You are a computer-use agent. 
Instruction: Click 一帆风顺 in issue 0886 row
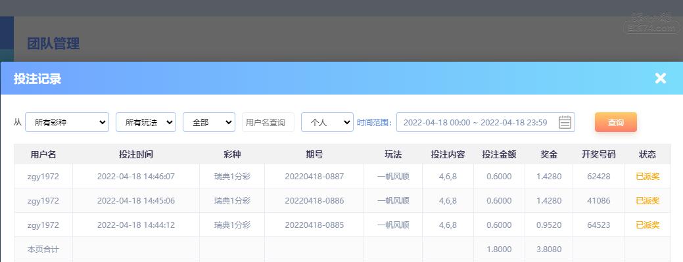coord(393,201)
